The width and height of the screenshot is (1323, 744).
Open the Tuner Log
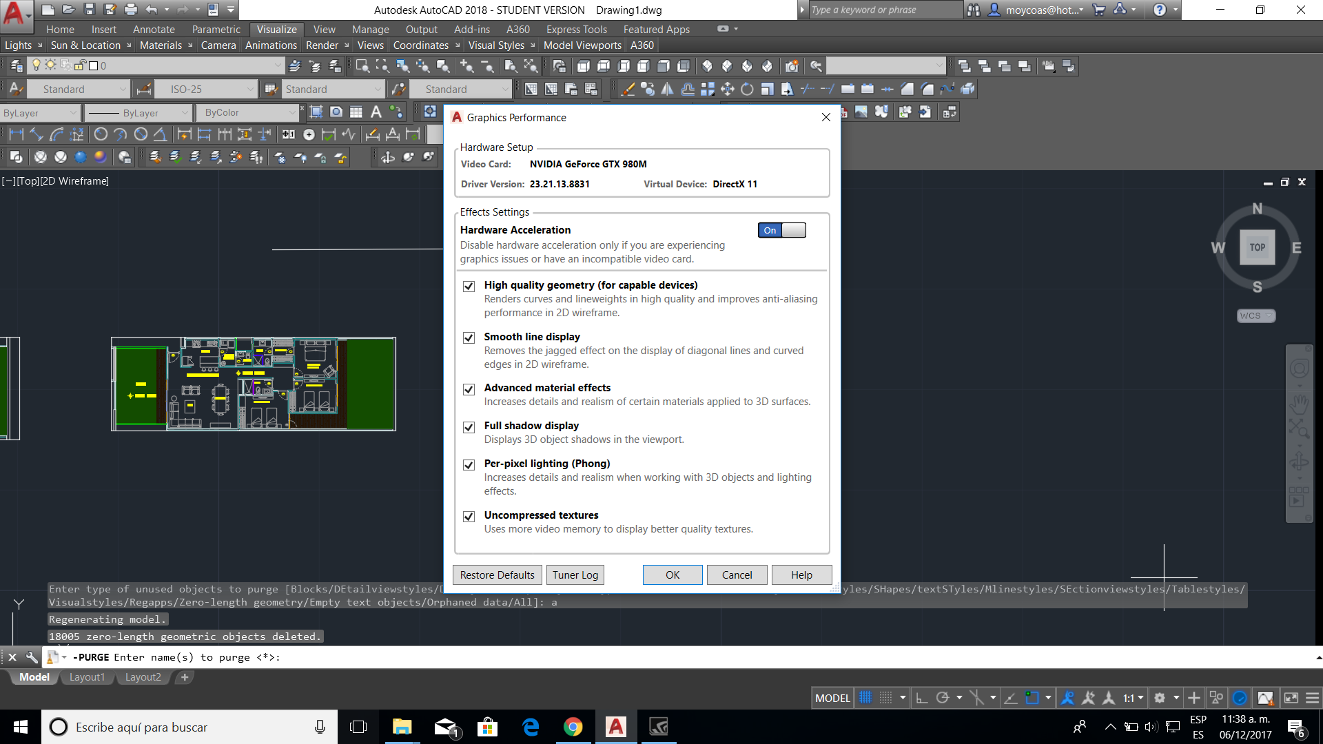click(x=575, y=575)
